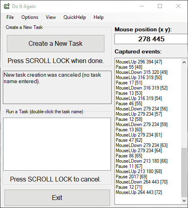The image size is (188, 208).
Task: Open the File menu
Action: pyautogui.click(x=10, y=17)
